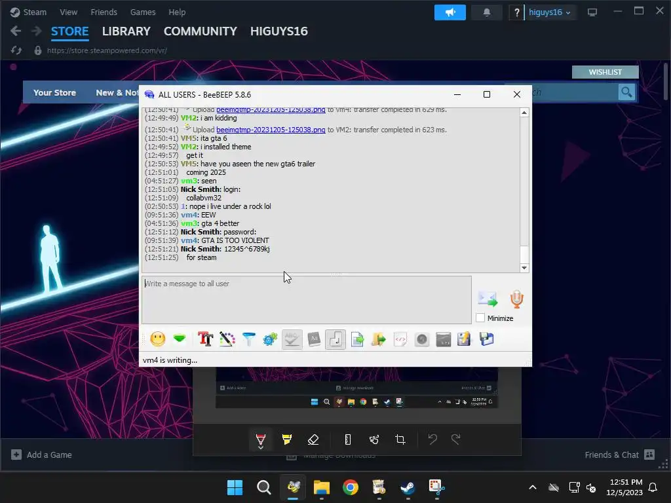
Task: Go forward with Steam's forward arrow
Action: click(x=37, y=31)
